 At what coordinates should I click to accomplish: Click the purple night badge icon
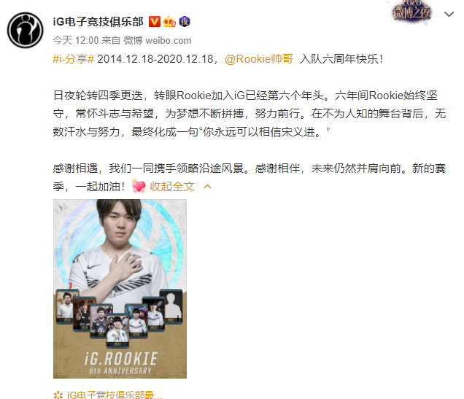[x=185, y=21]
